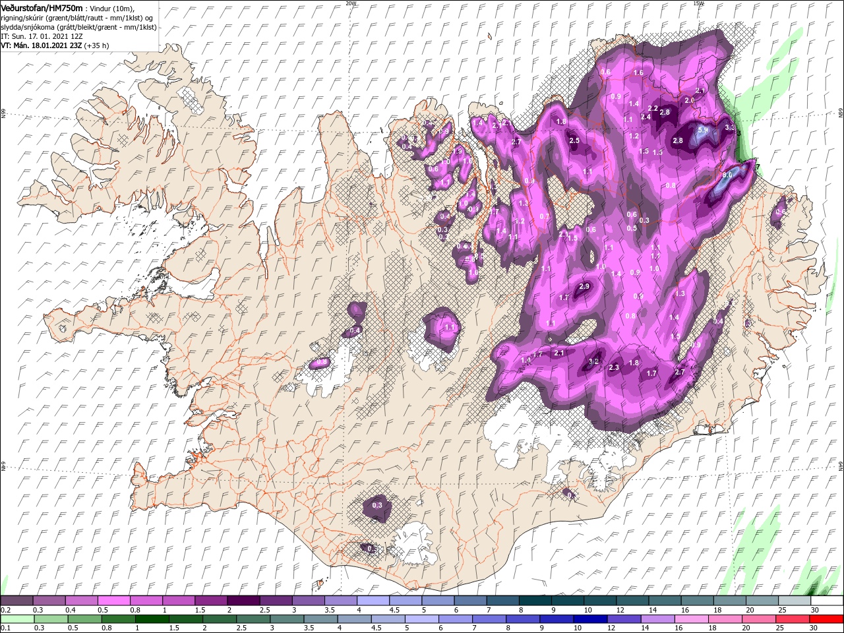This screenshot has height=633, width=844.
Task: Click the 2.5 precipitation value on the map
Action: (574, 140)
